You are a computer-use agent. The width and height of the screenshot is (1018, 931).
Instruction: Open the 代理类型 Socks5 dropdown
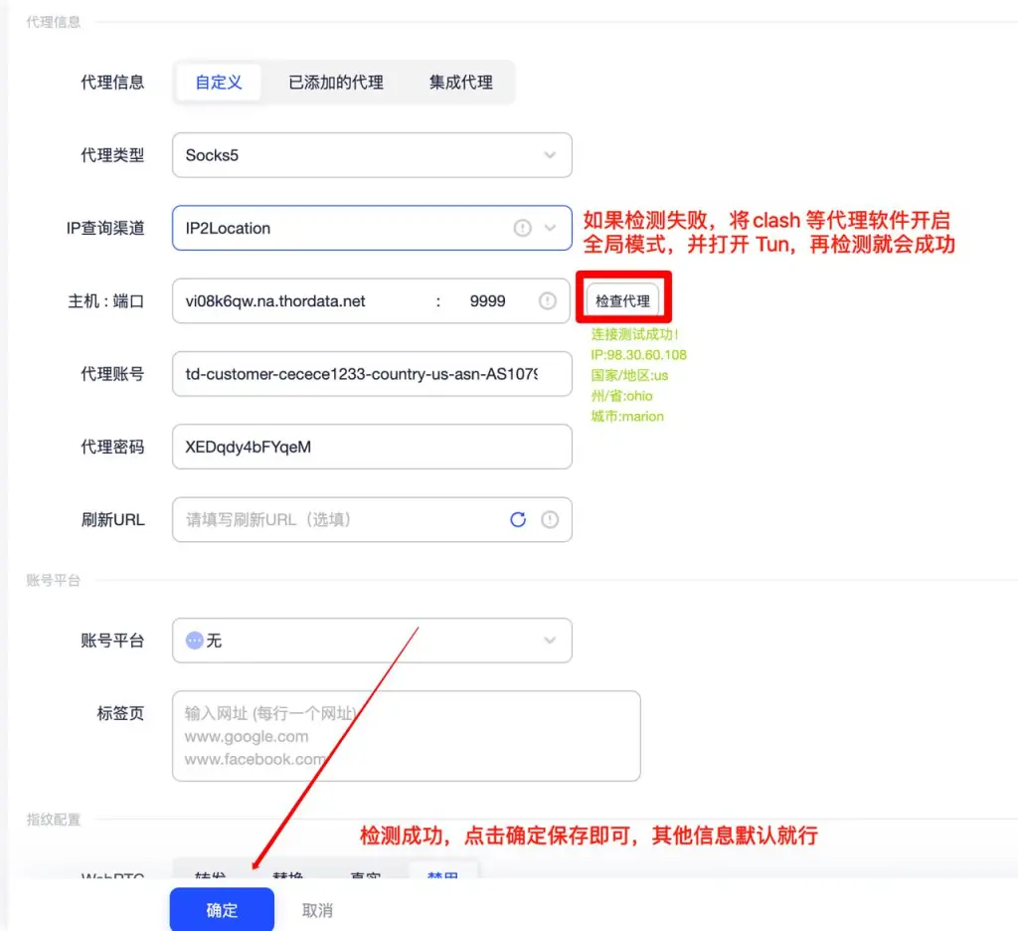pos(372,155)
